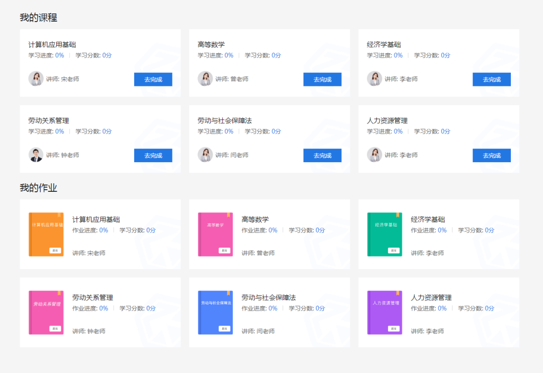Open the green 经济学基础 textbook cover
This screenshot has width=543, height=373.
point(385,234)
